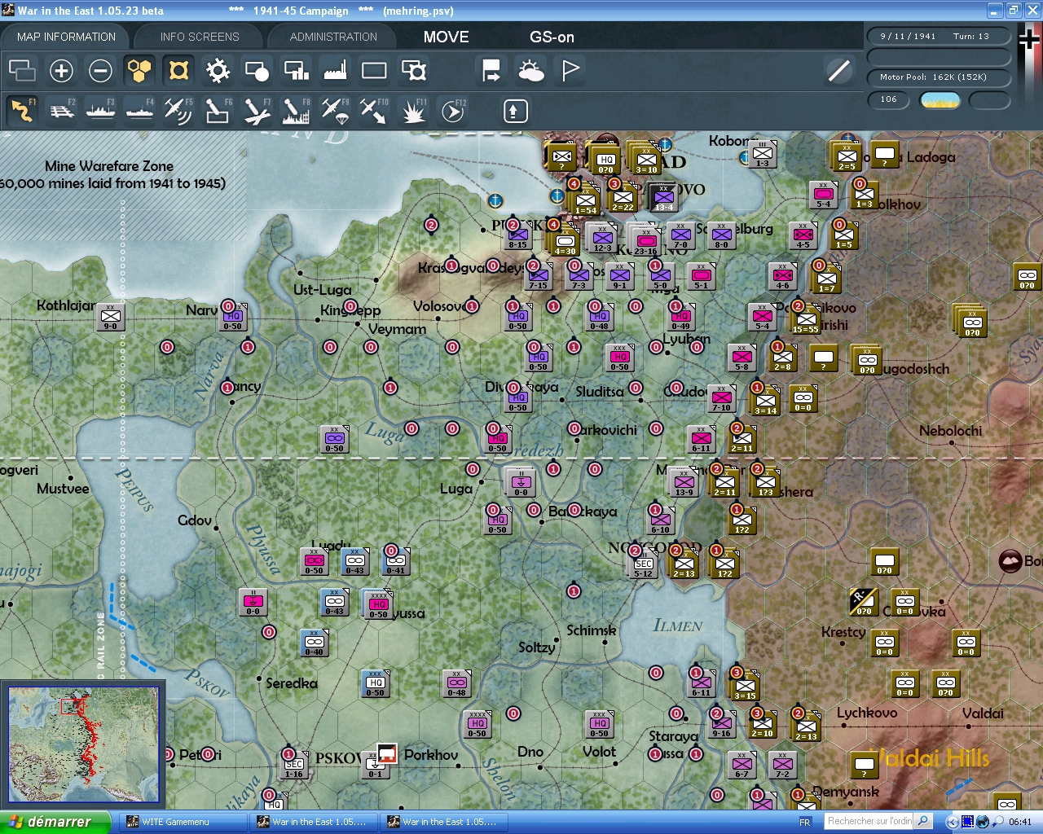Select F5 air recon mode

point(178,110)
